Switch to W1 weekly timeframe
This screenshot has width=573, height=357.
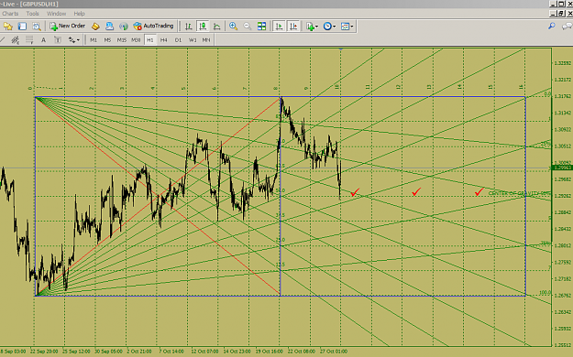(193, 39)
